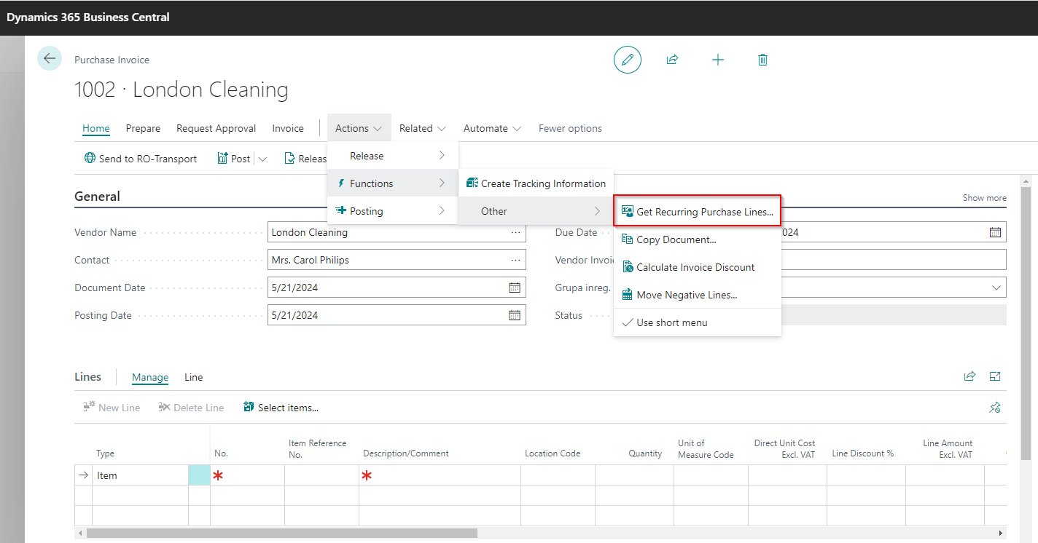
Task: Delete invoice with trash can icon
Action: [x=762, y=60]
